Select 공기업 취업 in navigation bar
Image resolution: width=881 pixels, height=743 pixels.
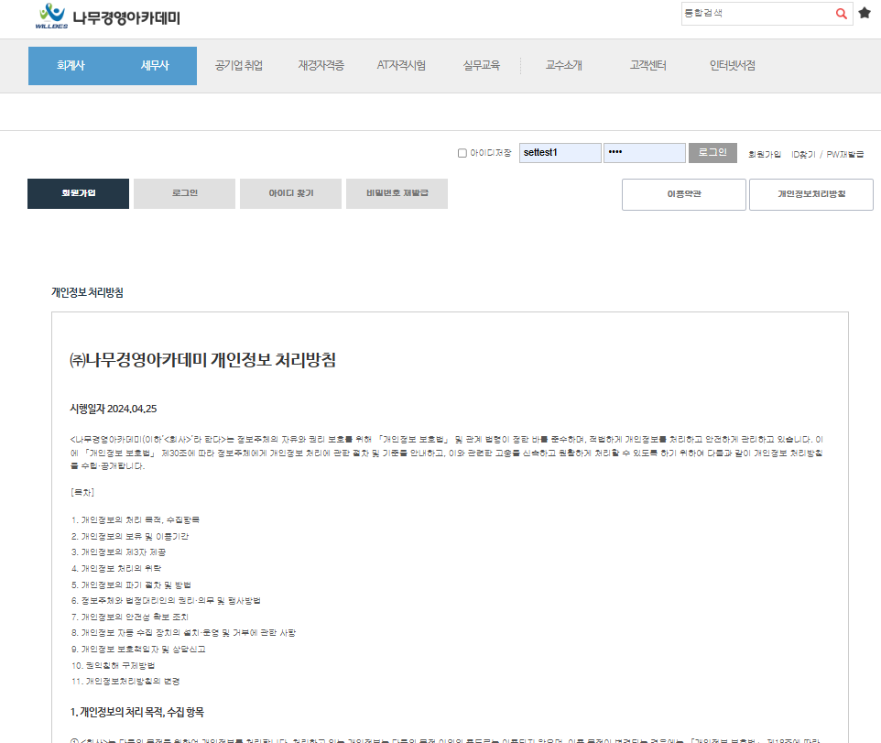coord(239,65)
